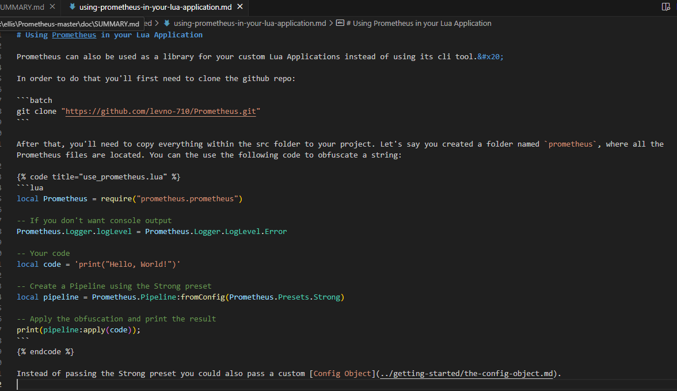Click the comment '-- Your code'
Viewport: 677px width, 391px height.
43,254
